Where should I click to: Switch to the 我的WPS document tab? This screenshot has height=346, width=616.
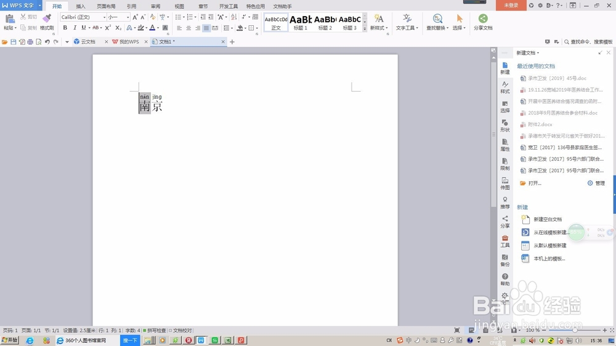click(x=129, y=42)
